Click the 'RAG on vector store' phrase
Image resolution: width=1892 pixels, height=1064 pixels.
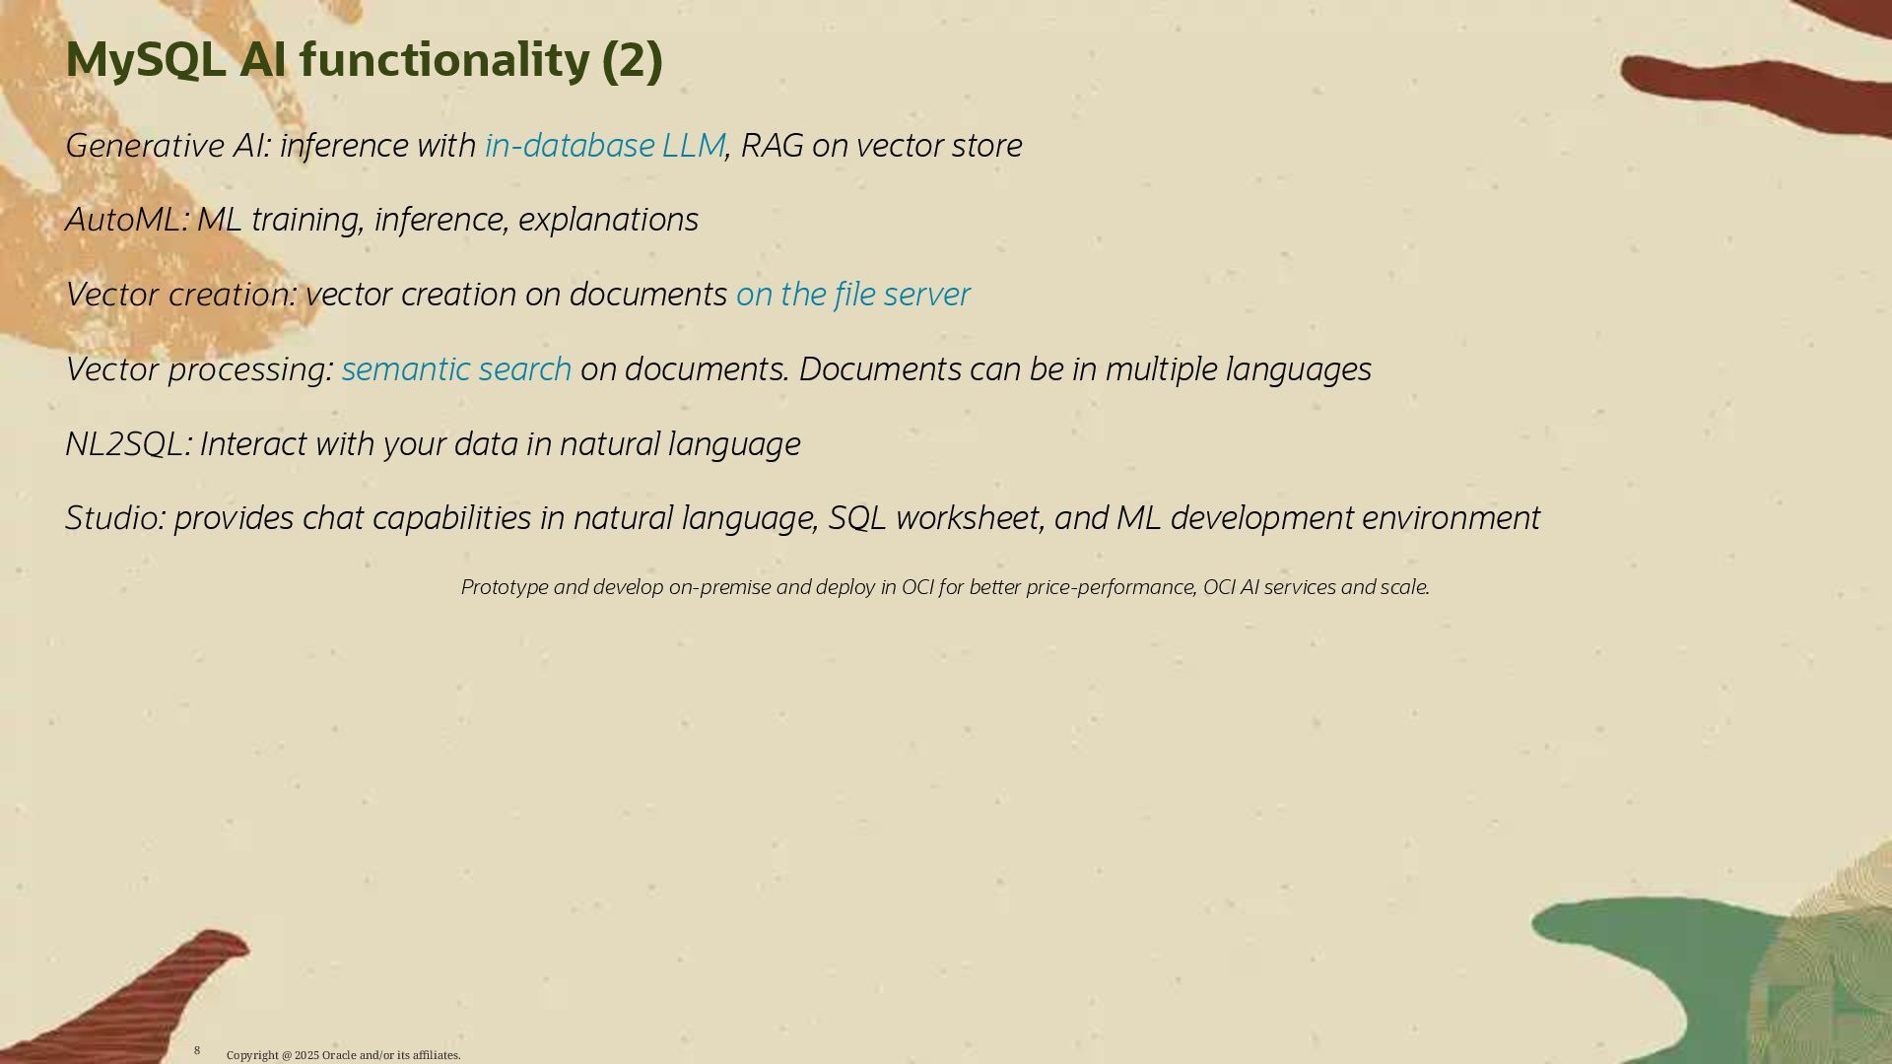tap(881, 146)
